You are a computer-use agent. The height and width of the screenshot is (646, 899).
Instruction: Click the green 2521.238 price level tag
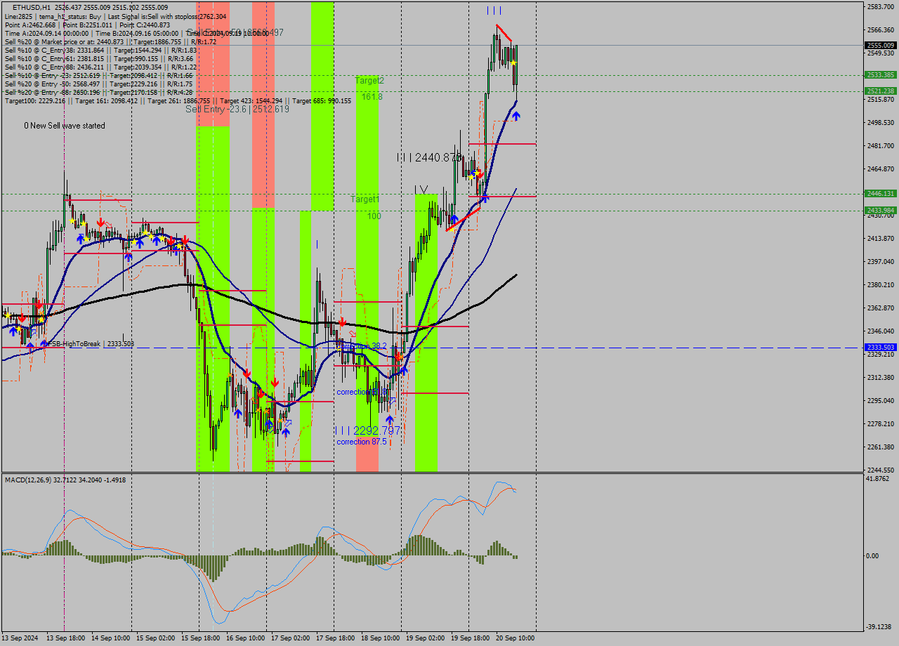click(x=880, y=91)
